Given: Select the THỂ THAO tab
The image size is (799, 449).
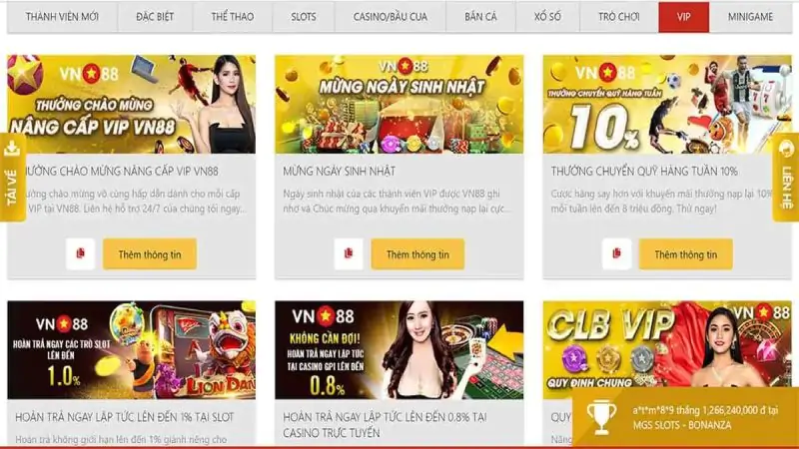Looking at the screenshot, I should point(233,17).
